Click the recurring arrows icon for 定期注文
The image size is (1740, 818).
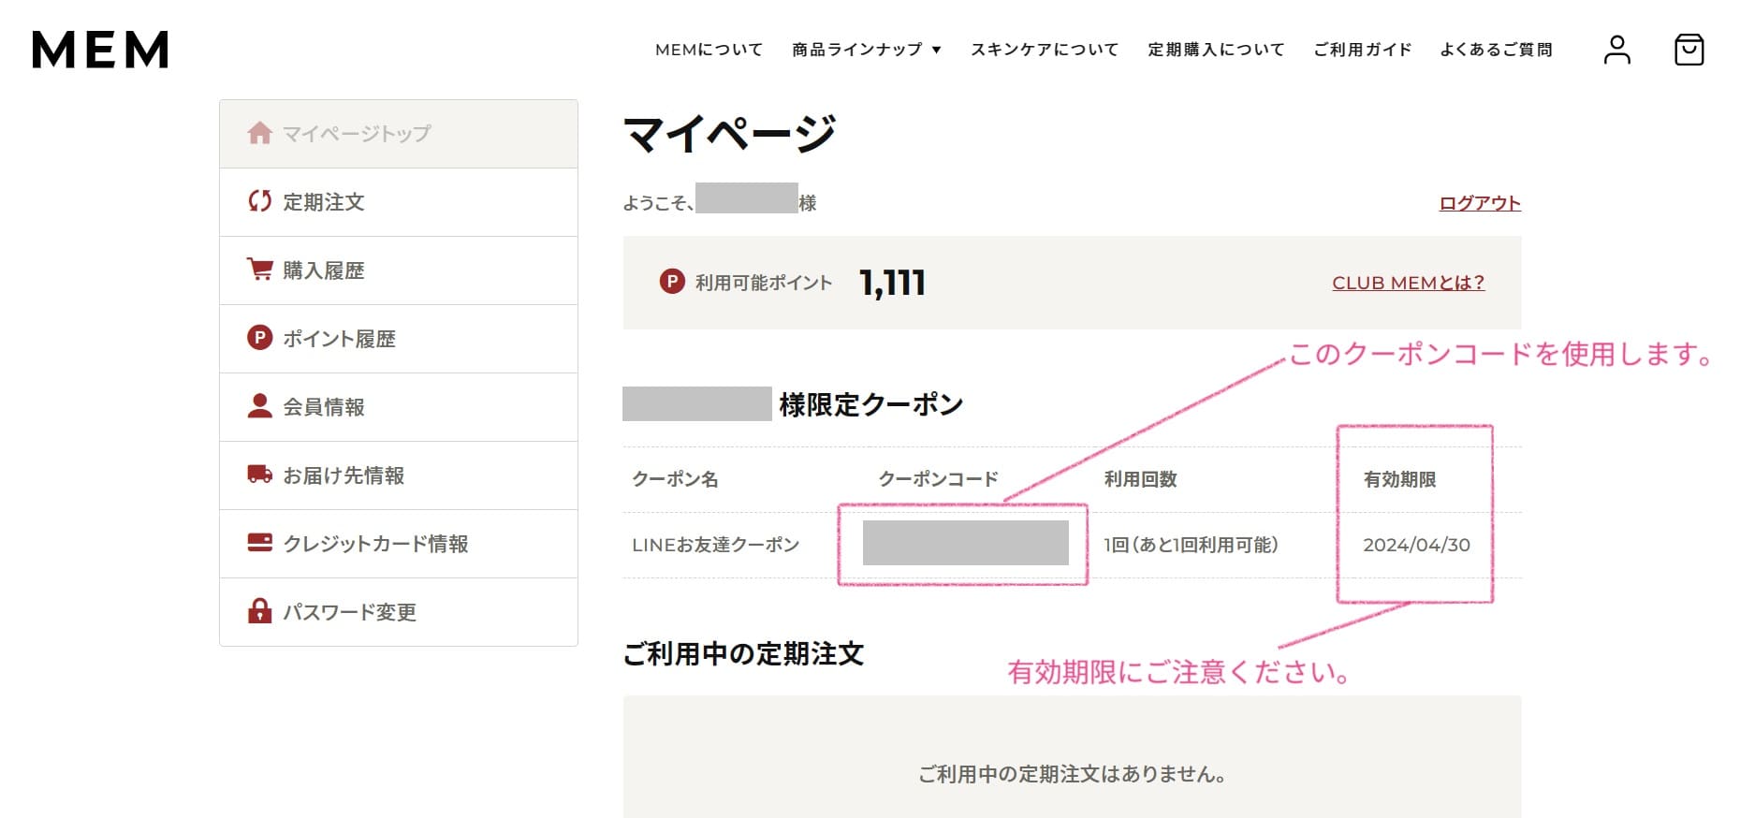click(x=259, y=201)
